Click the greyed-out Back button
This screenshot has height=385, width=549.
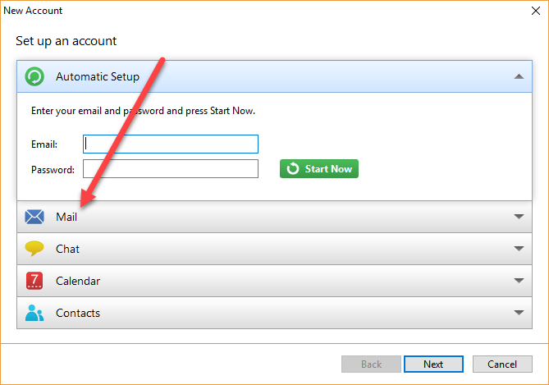tap(371, 364)
